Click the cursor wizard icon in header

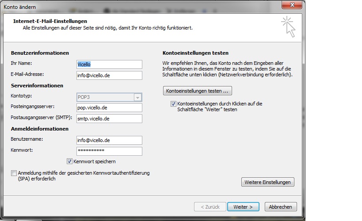pos(288,27)
